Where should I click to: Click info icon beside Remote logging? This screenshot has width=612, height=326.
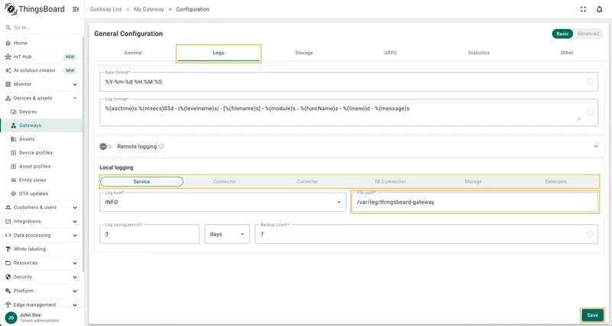point(161,147)
